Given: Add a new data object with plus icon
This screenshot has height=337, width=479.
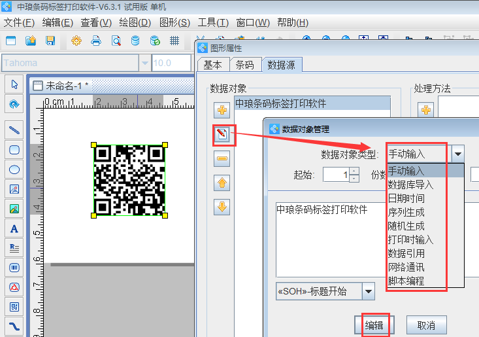Looking at the screenshot, I should [x=222, y=110].
